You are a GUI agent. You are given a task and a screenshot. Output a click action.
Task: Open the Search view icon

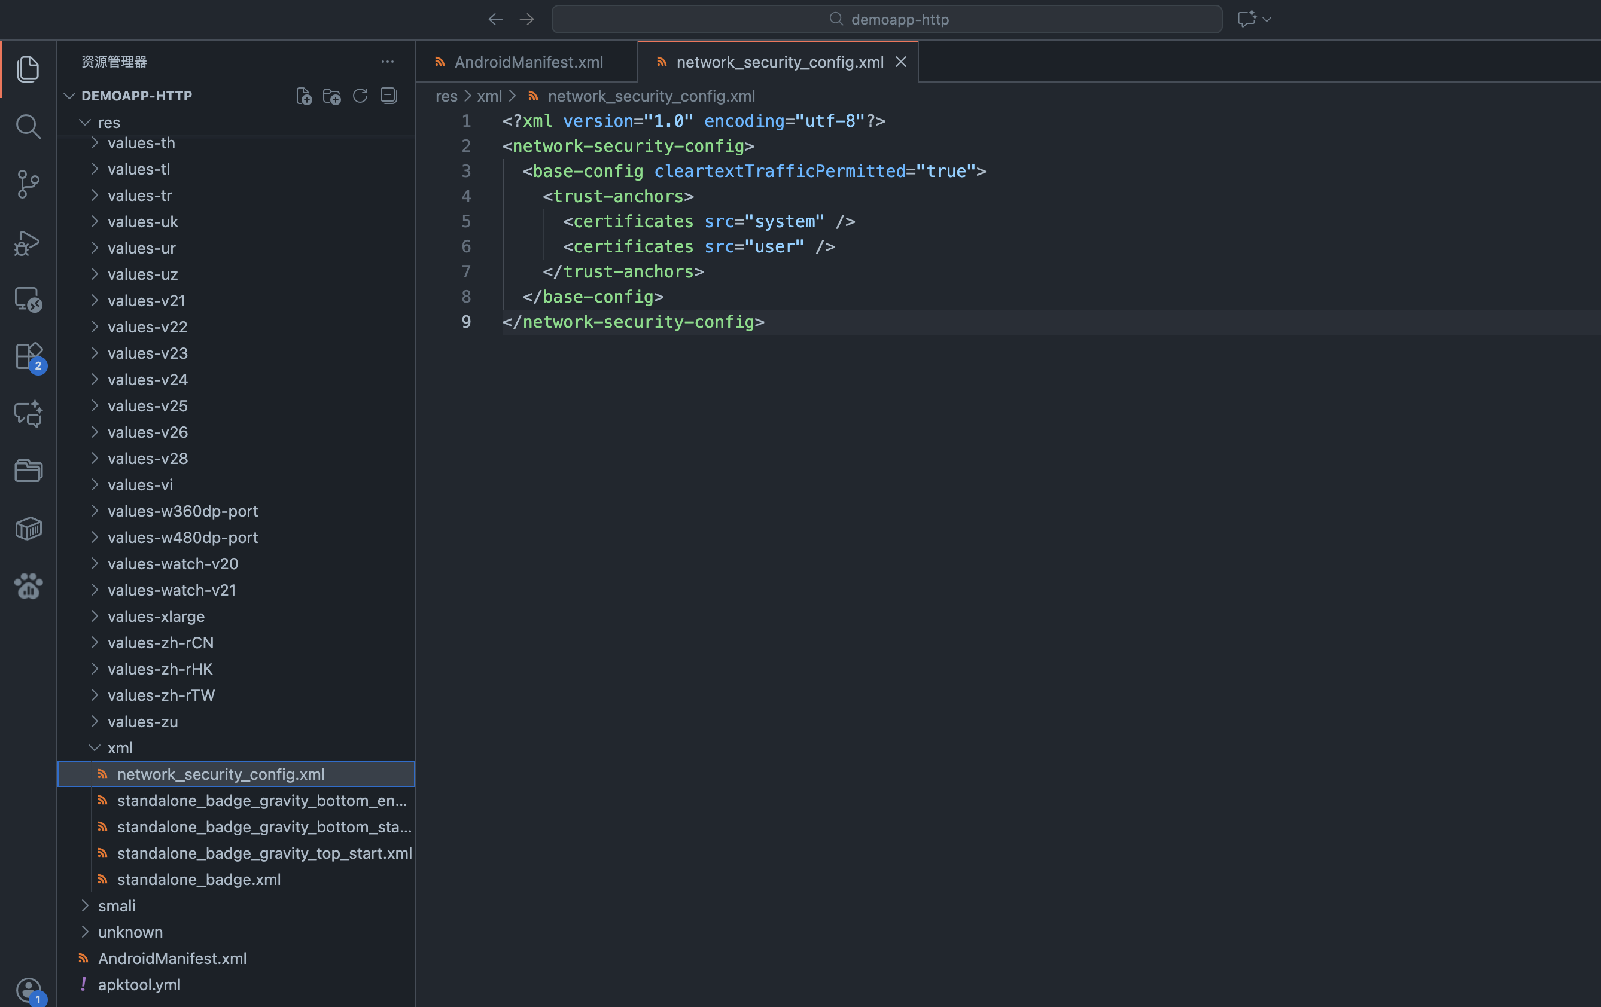tap(28, 126)
